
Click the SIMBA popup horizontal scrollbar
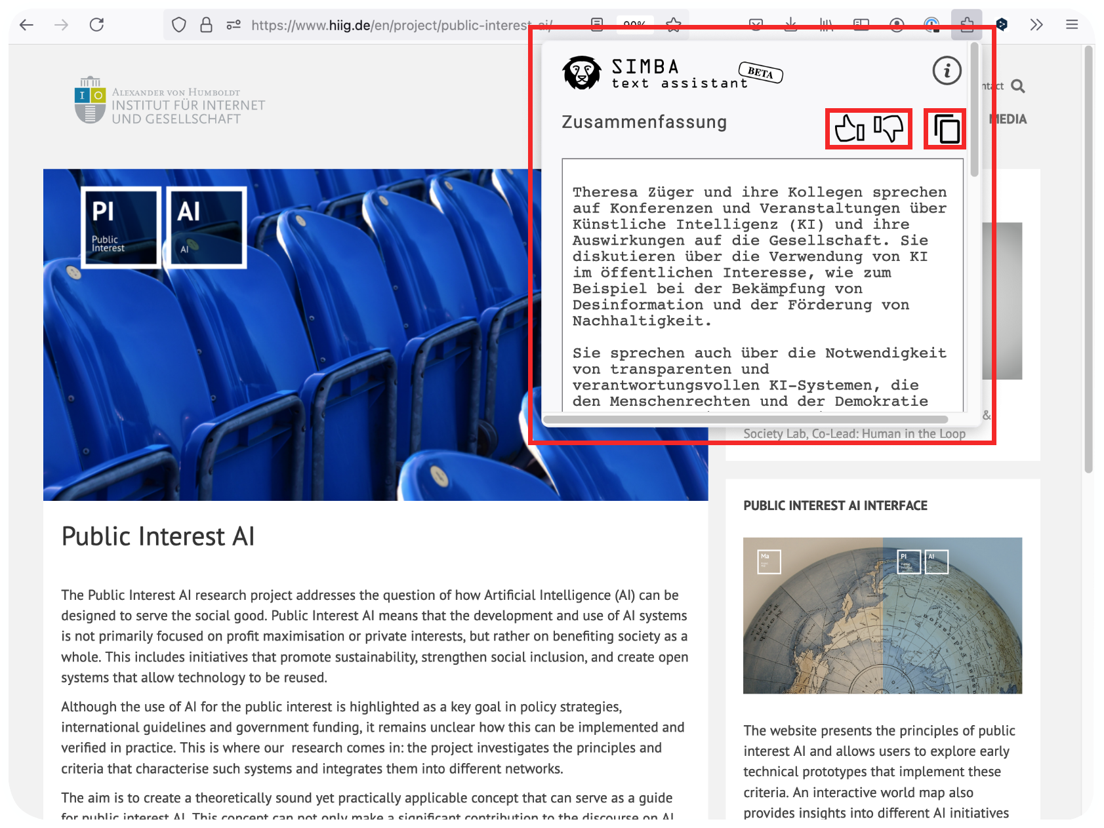[745, 419]
